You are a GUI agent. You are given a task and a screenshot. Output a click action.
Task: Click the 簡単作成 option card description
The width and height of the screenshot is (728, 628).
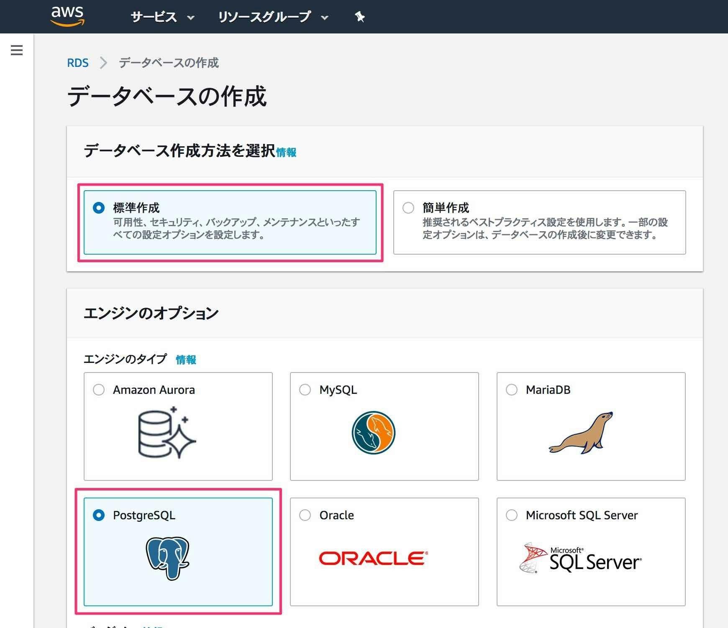[545, 228]
